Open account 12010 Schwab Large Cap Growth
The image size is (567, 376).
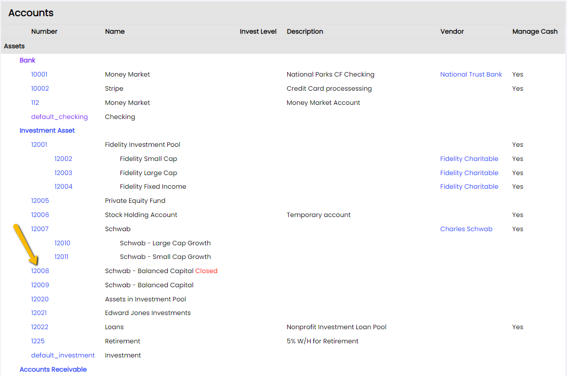point(62,243)
